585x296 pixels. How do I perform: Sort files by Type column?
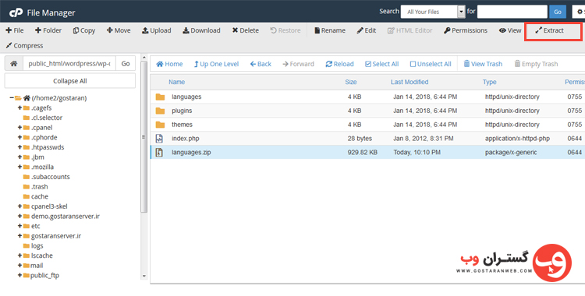489,82
